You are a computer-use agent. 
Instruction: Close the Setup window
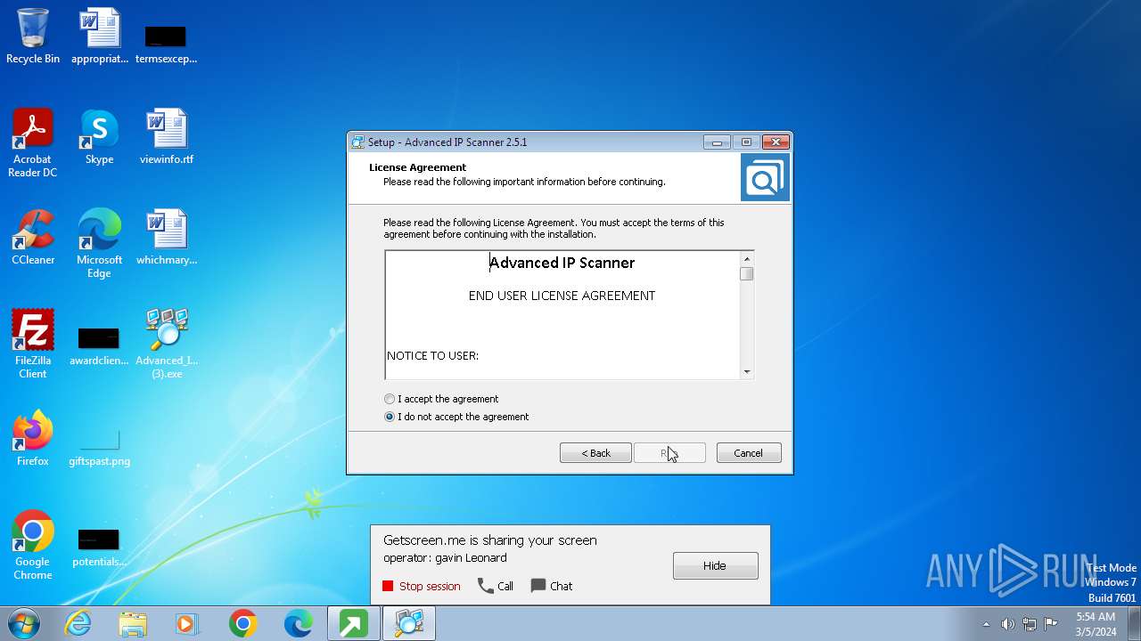point(776,142)
